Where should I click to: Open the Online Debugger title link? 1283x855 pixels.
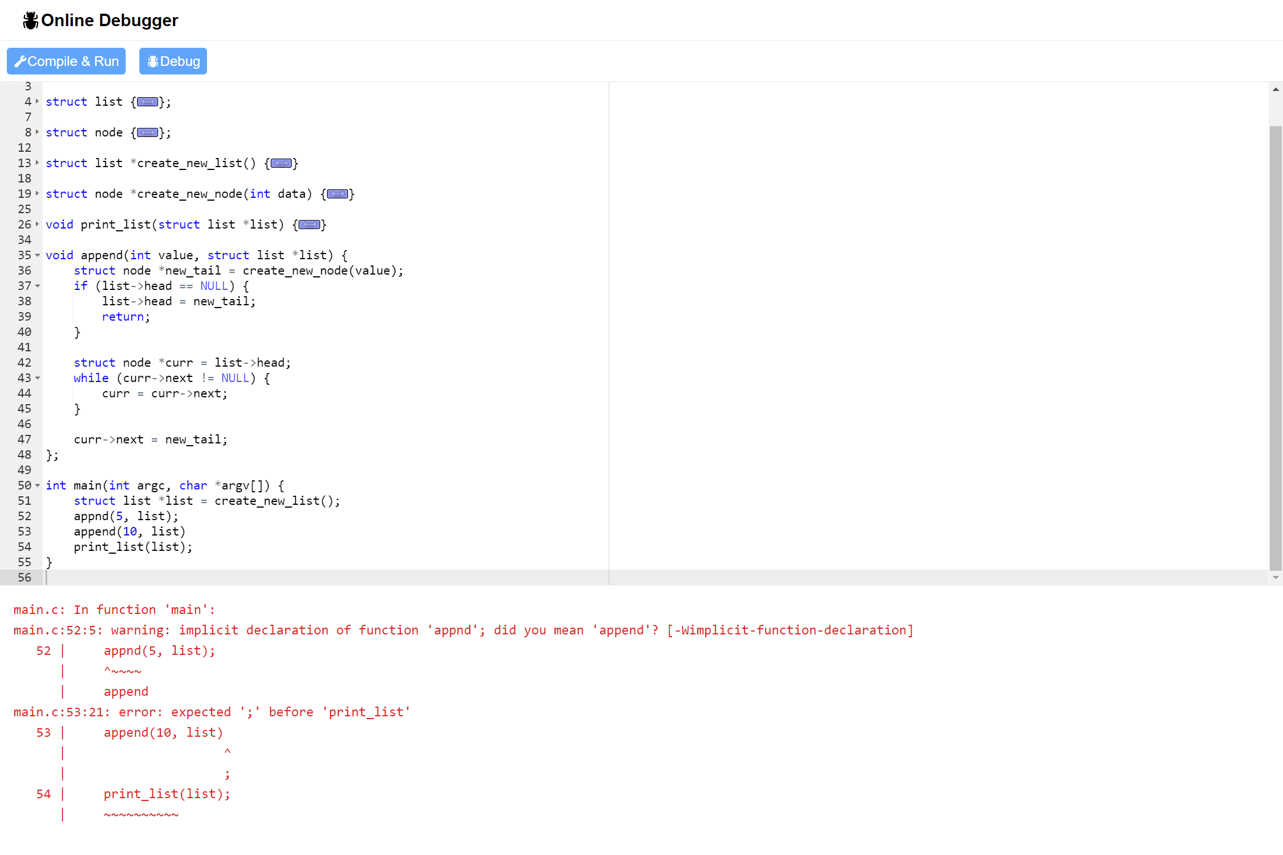pos(109,20)
